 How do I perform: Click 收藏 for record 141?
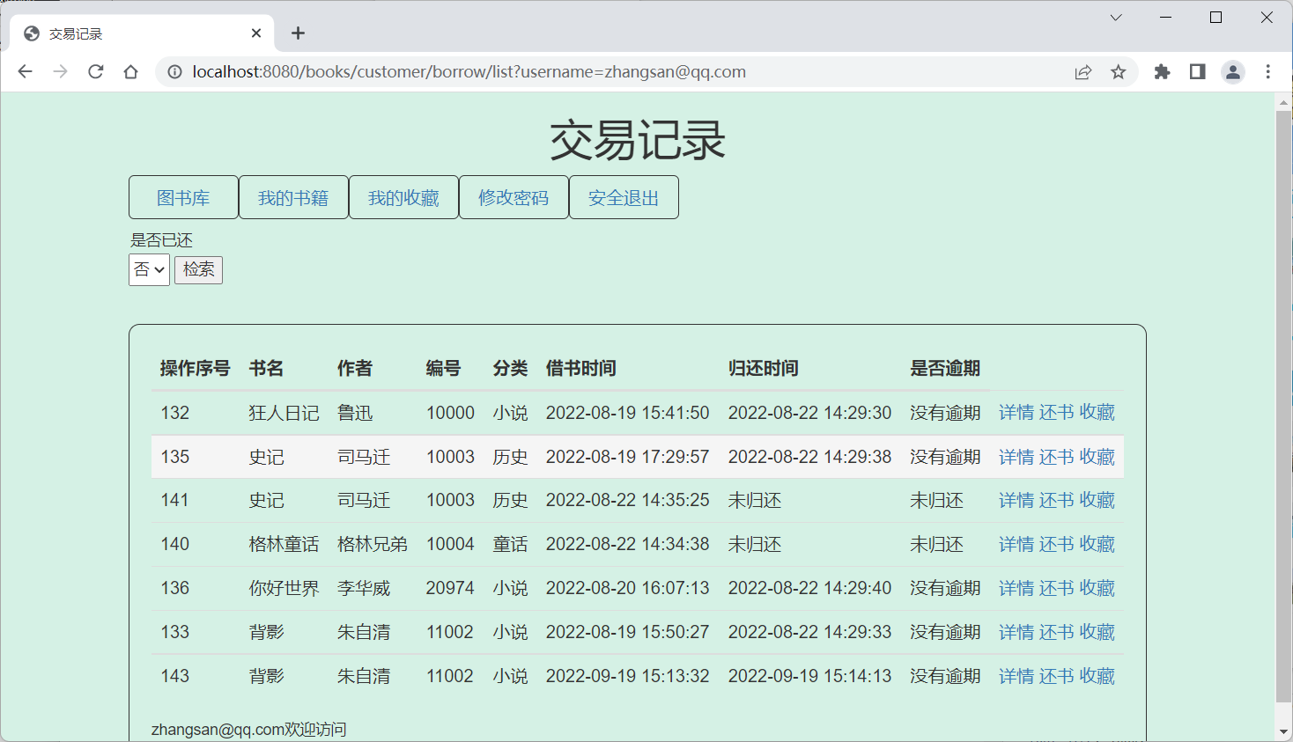(x=1097, y=500)
